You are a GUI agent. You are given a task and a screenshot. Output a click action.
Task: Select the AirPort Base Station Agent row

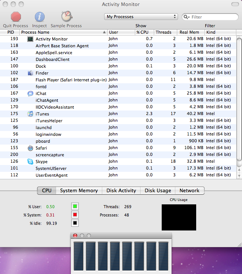coord(118,46)
